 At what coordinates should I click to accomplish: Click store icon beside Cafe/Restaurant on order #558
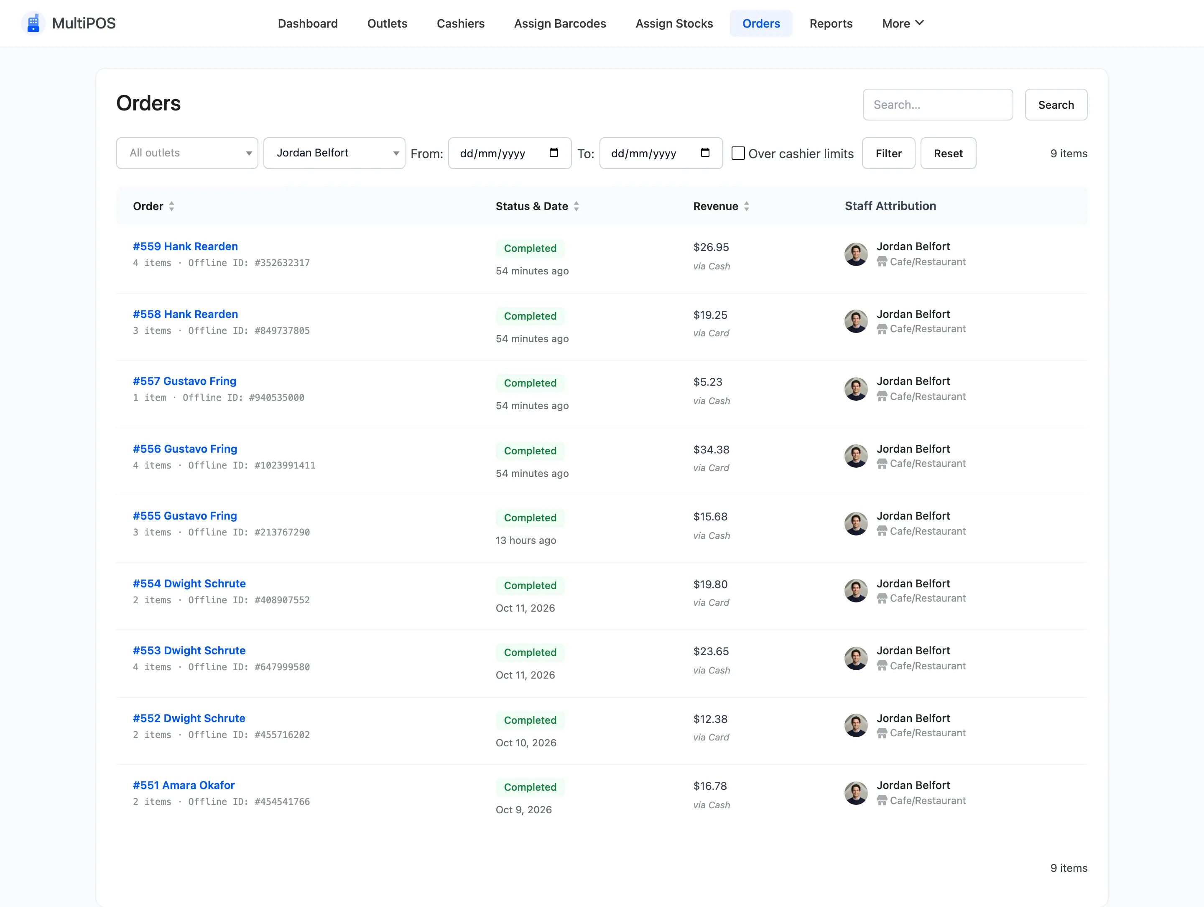[882, 329]
